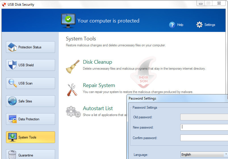The image size is (228, 159).
Task: Click the Repair System description text
Action: tap(138, 92)
